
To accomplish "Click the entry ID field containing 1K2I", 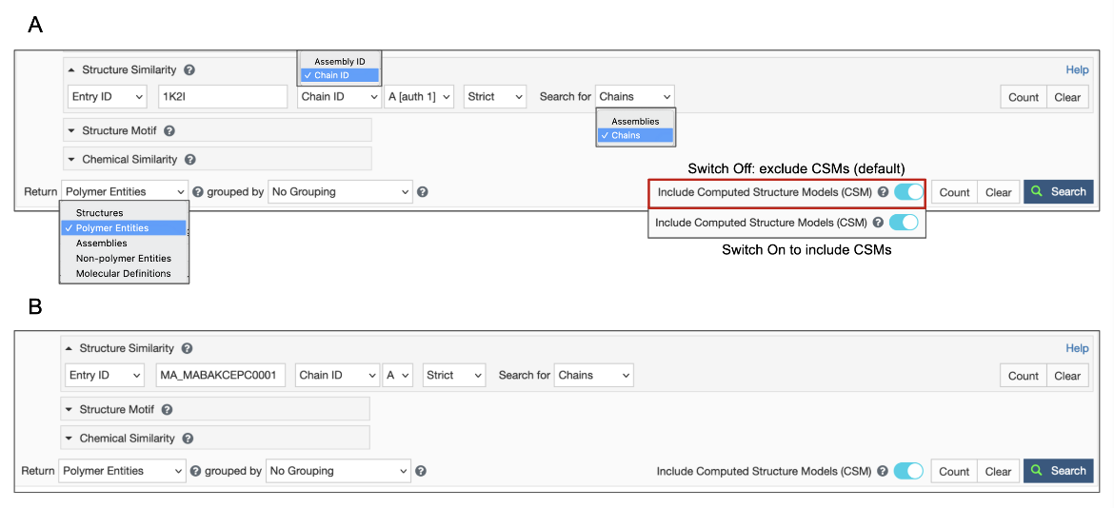I will tap(222, 97).
